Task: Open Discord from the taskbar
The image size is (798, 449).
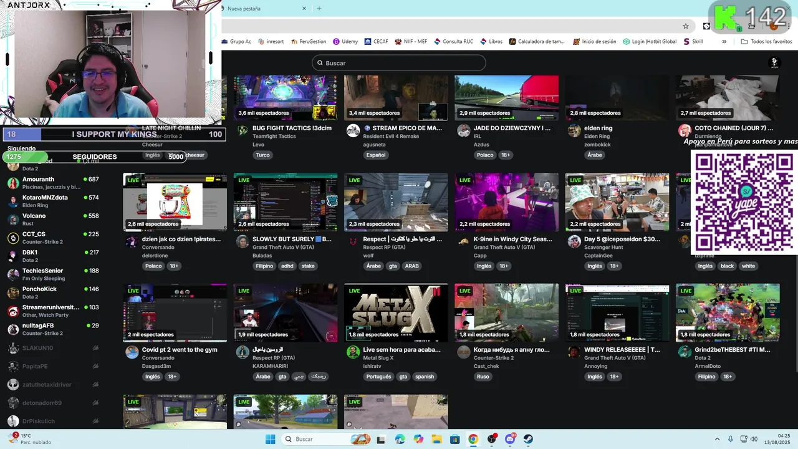Action: point(510,439)
